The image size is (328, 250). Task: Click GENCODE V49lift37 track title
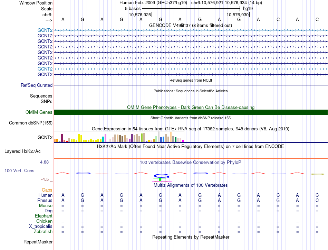tap(191, 25)
